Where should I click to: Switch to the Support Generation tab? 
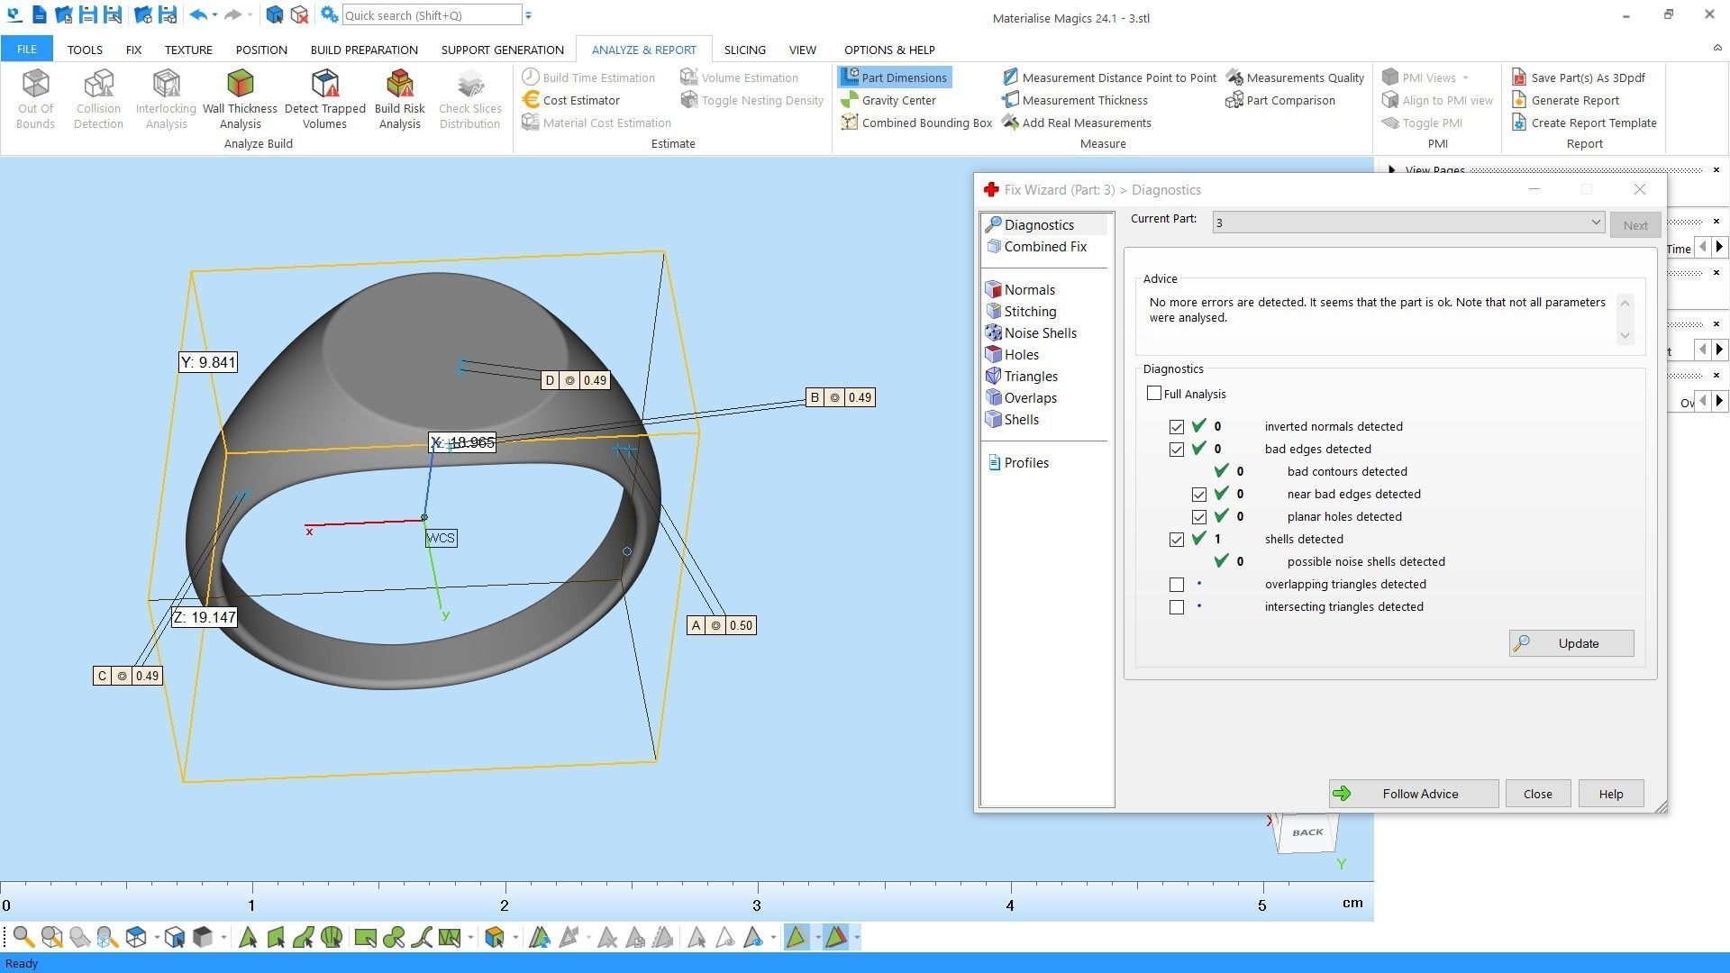[502, 50]
